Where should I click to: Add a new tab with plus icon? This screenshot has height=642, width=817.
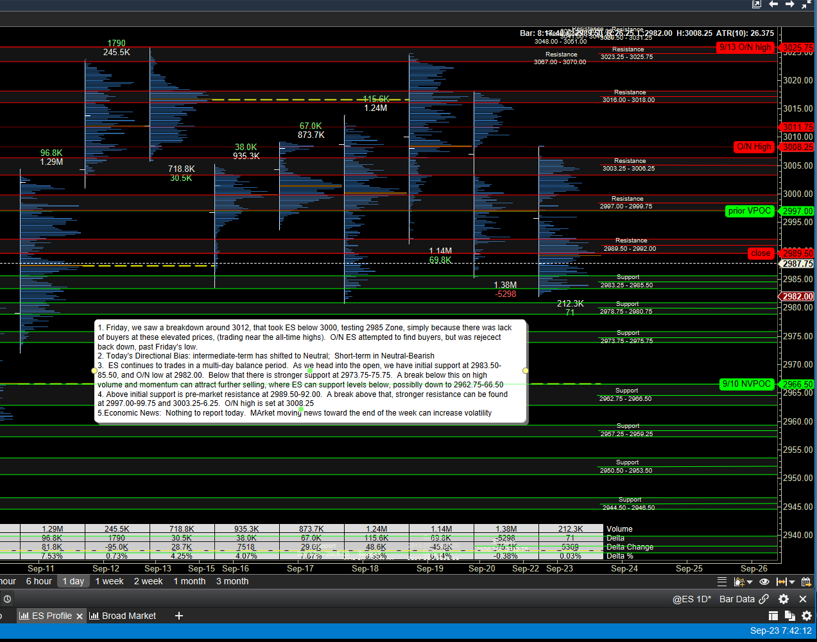(179, 616)
